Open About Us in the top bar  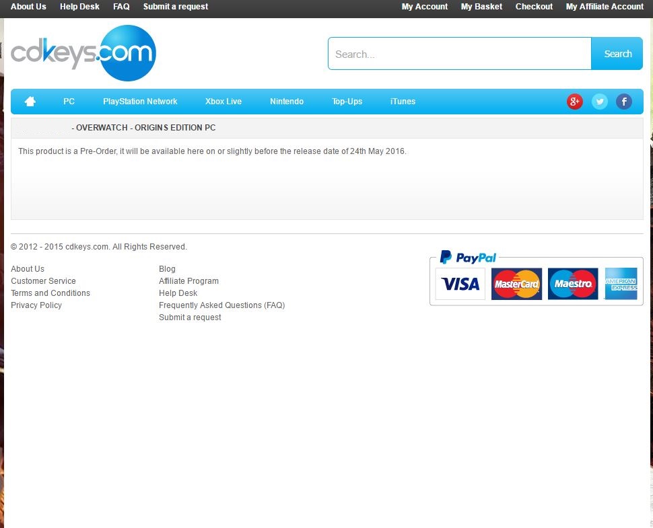[x=28, y=7]
